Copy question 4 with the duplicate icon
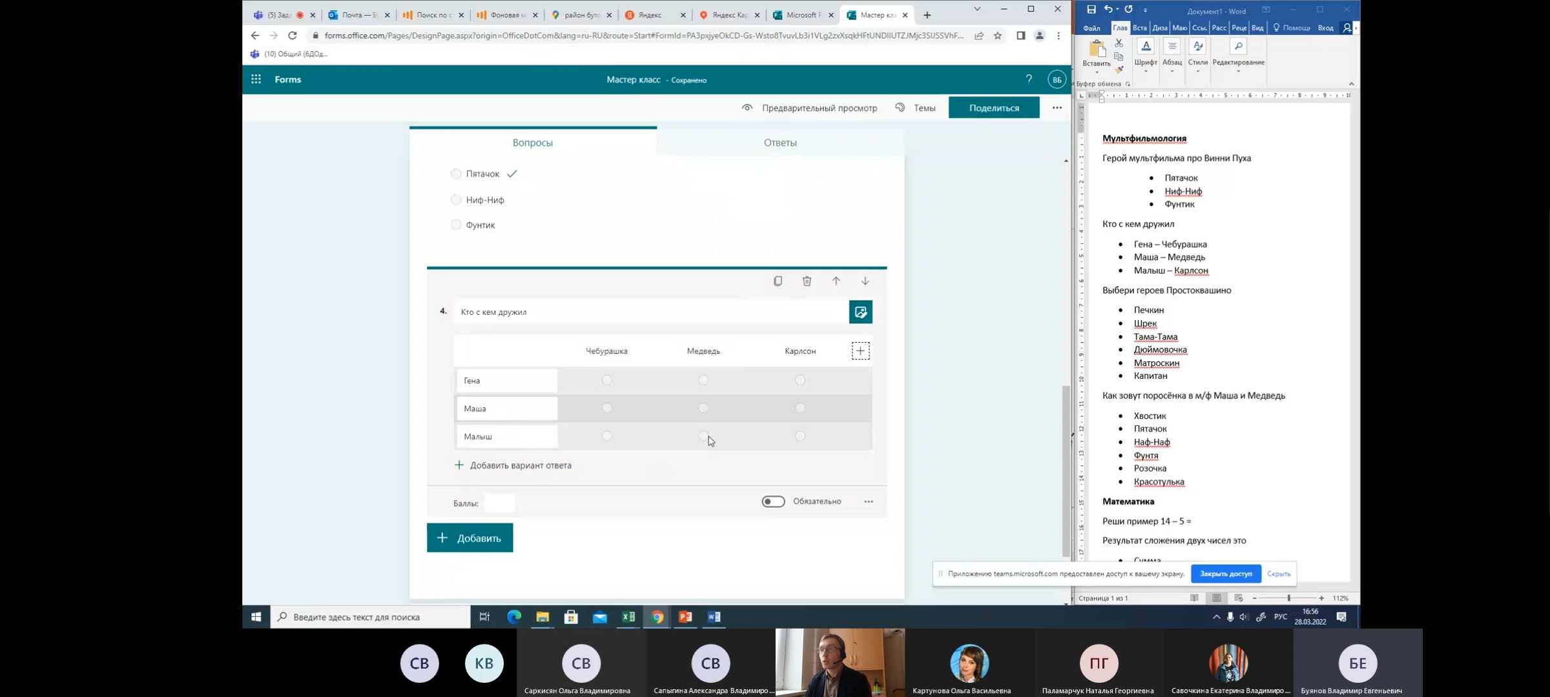This screenshot has width=1550, height=697. click(778, 281)
